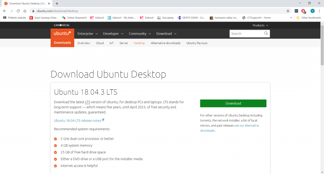Expand the Products dropdown
324x174 pixels.
pyautogui.click(x=260, y=25)
